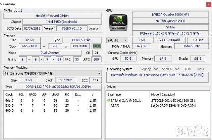Image resolution: width=212 pixels, height=140 pixels.
Task: Click the tRAS column header
Action: point(55,94)
